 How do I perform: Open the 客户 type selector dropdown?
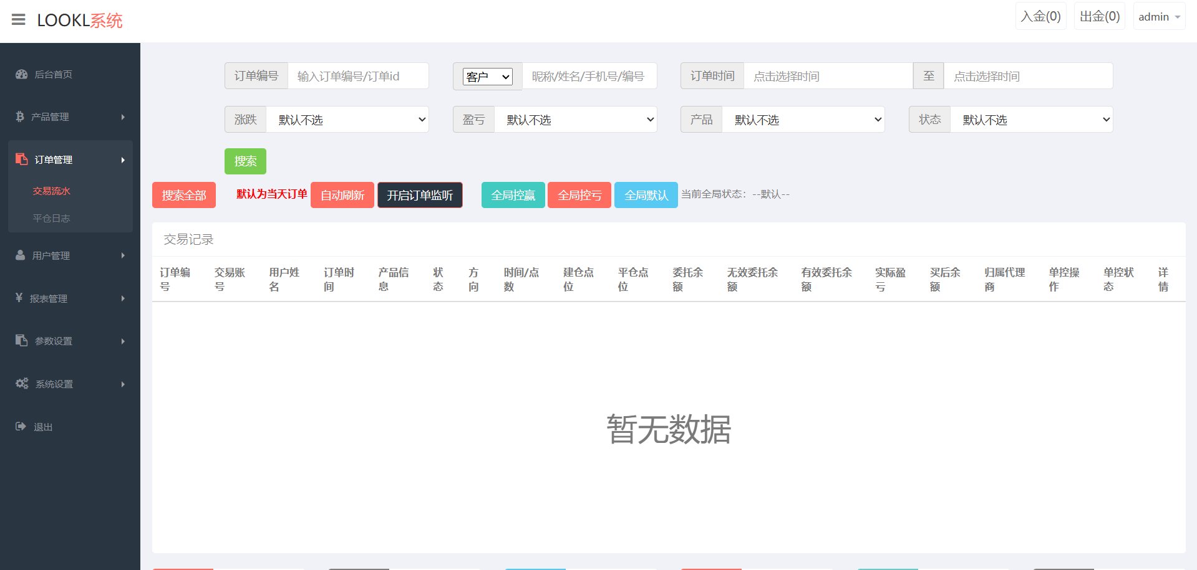pos(487,77)
